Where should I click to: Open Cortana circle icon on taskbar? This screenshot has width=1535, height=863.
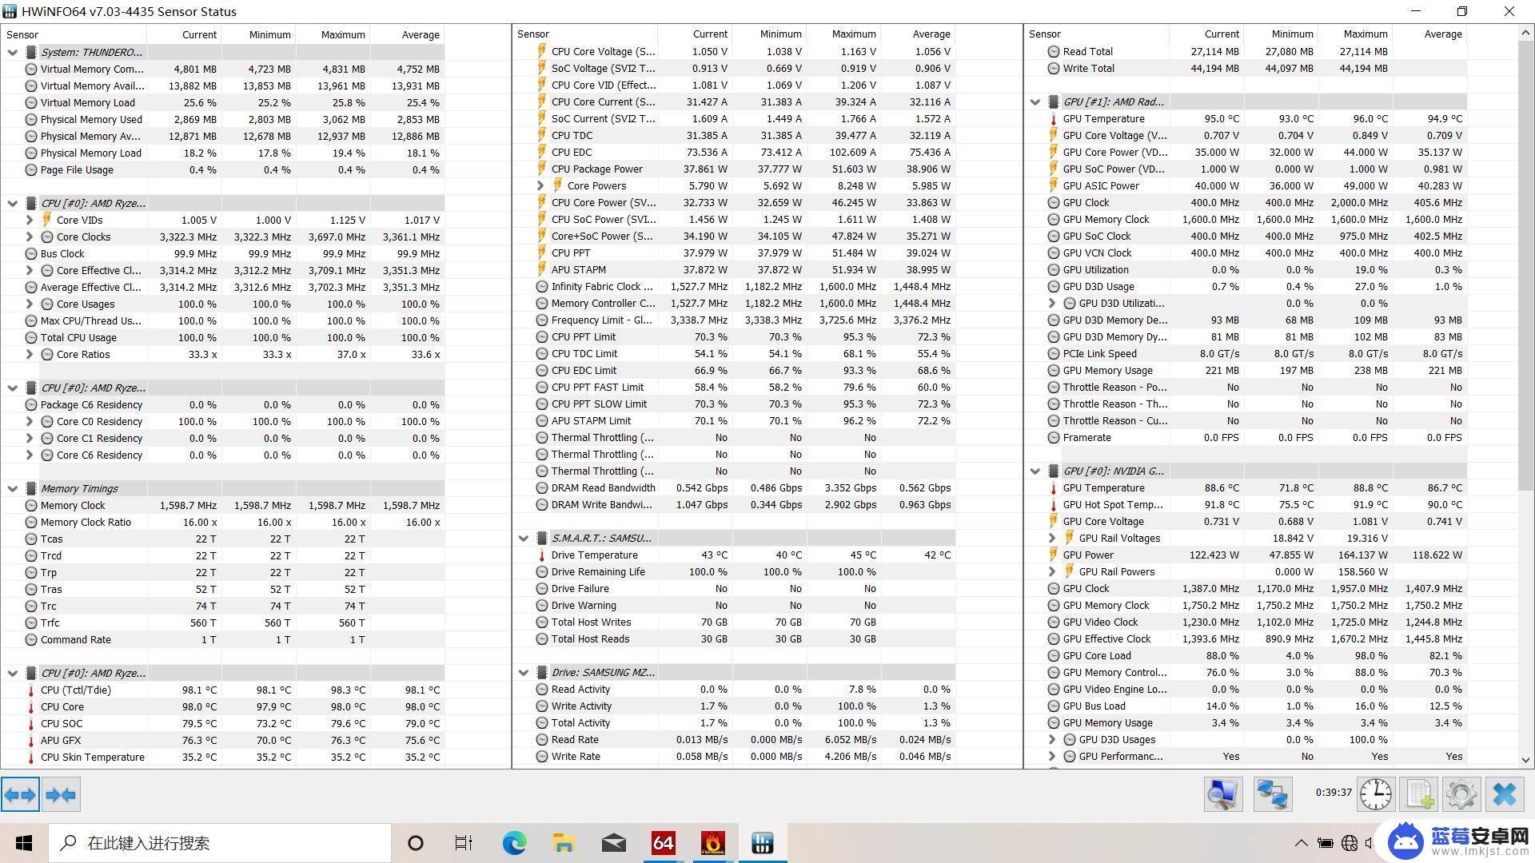415,843
